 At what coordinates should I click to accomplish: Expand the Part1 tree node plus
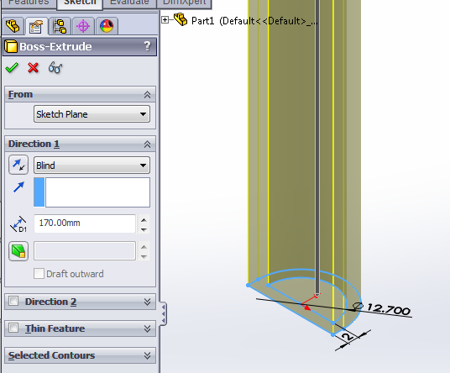[165, 20]
